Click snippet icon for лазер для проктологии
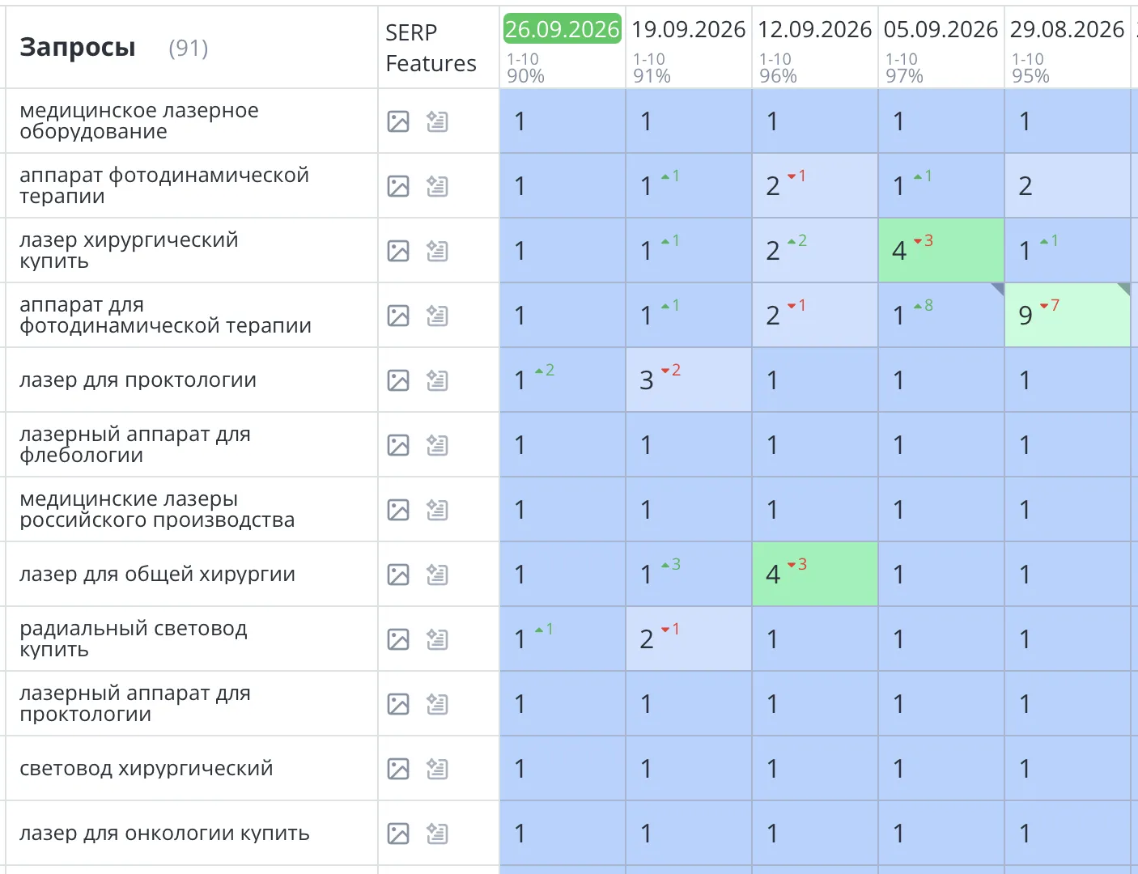The width and height of the screenshot is (1138, 874). pos(437,380)
